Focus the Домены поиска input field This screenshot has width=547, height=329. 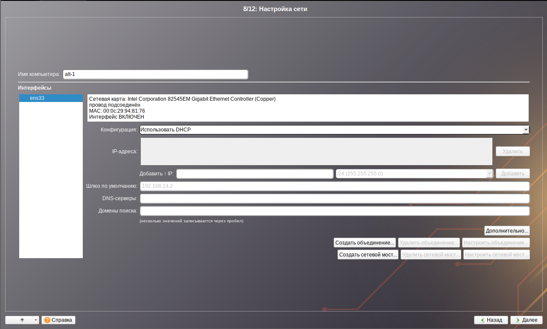click(x=335, y=211)
